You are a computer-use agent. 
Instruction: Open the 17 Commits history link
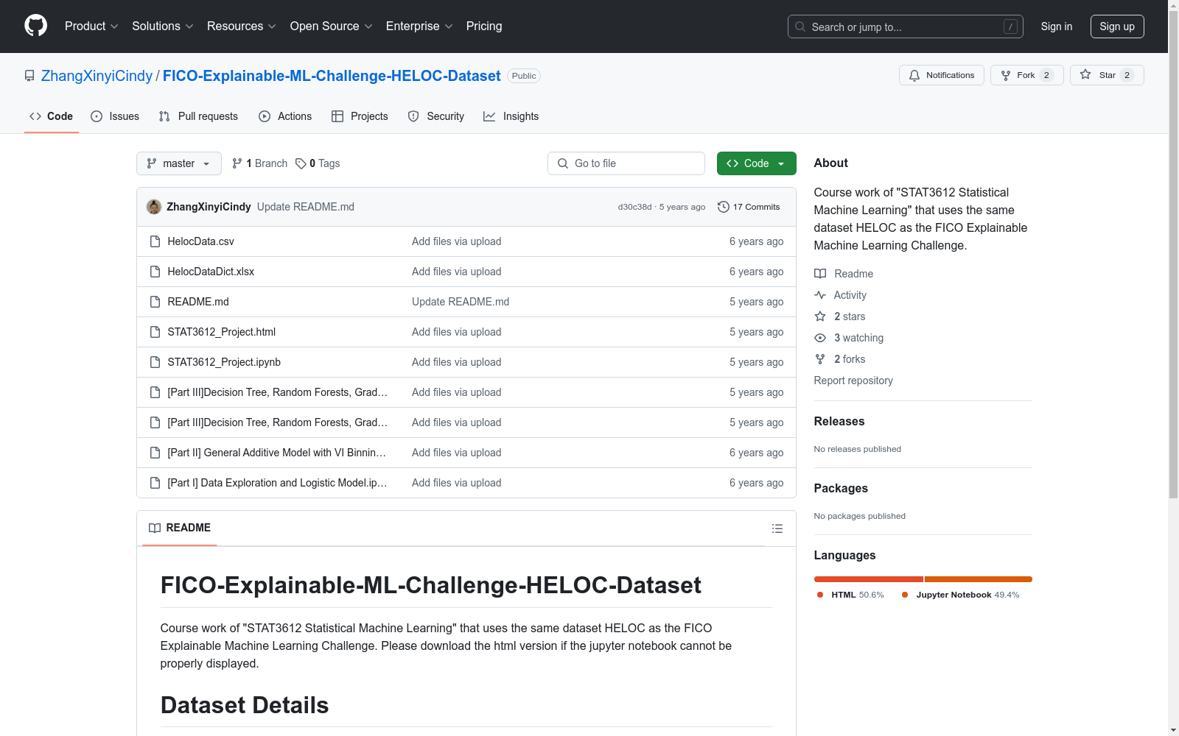coord(749,207)
